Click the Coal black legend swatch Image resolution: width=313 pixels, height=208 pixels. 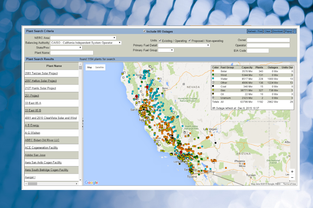coord(213,86)
